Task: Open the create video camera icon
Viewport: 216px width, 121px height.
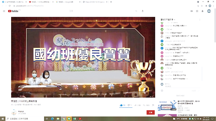Action: click(x=192, y=11)
